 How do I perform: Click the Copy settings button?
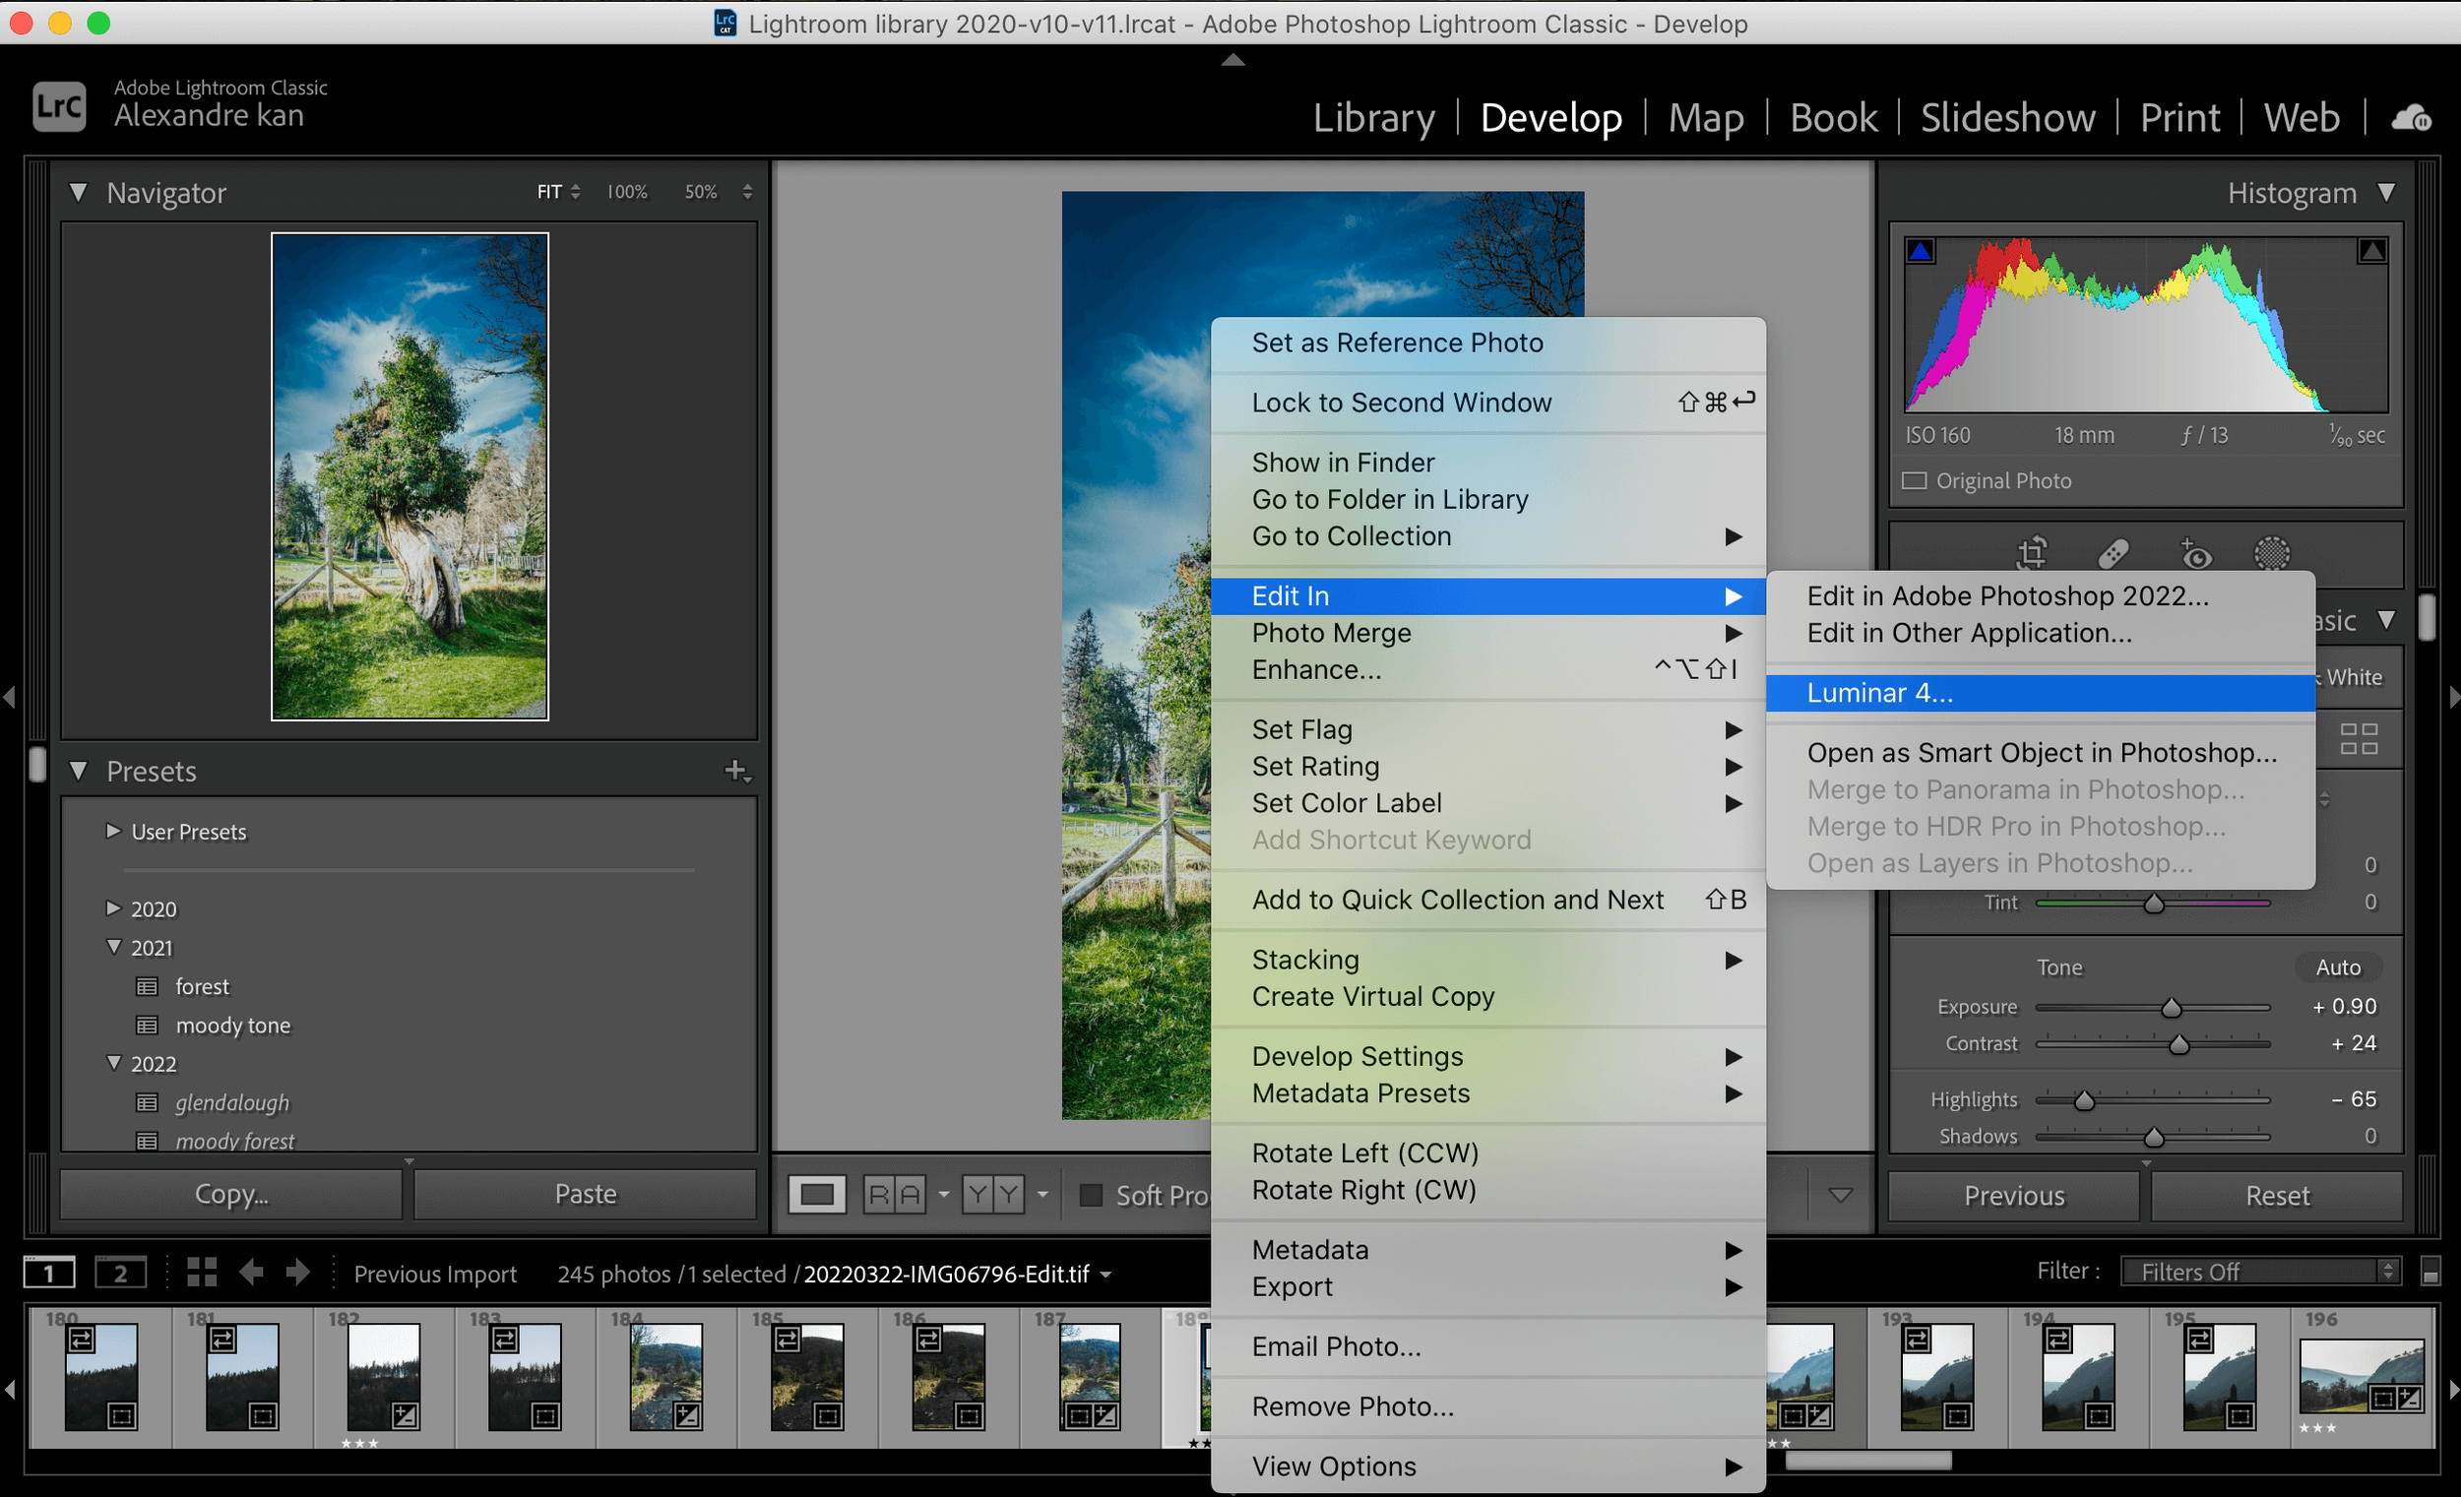(230, 1195)
